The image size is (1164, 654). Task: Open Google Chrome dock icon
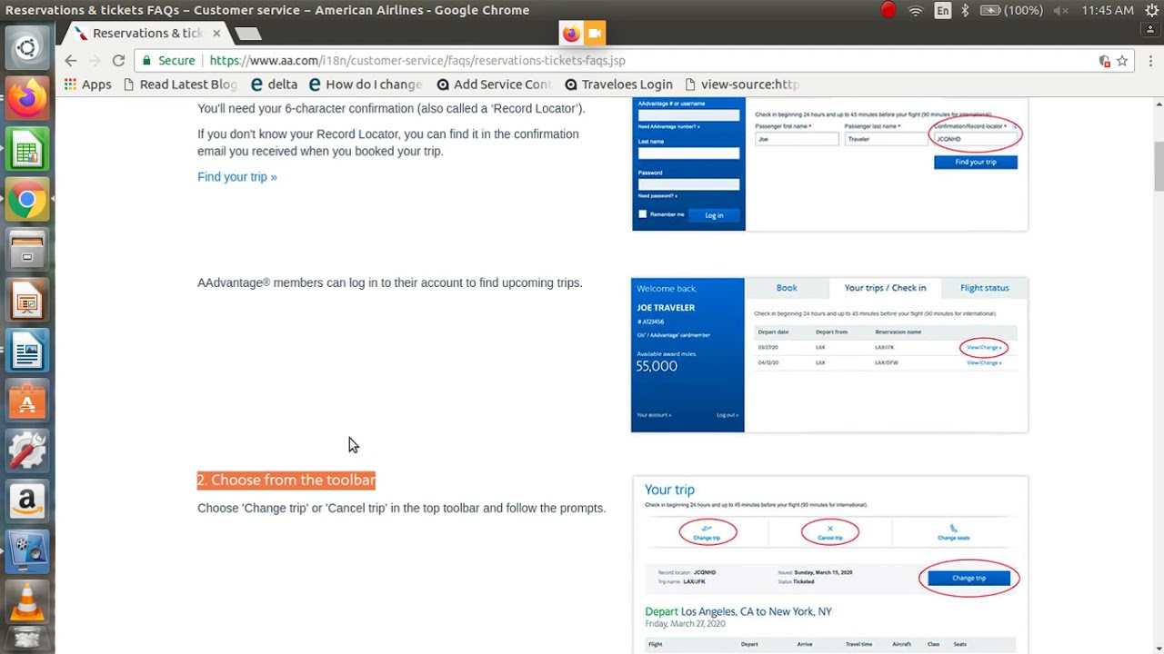click(x=27, y=200)
